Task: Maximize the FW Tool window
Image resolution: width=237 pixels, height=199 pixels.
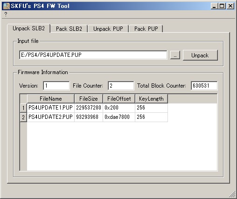Action: pos(222,6)
